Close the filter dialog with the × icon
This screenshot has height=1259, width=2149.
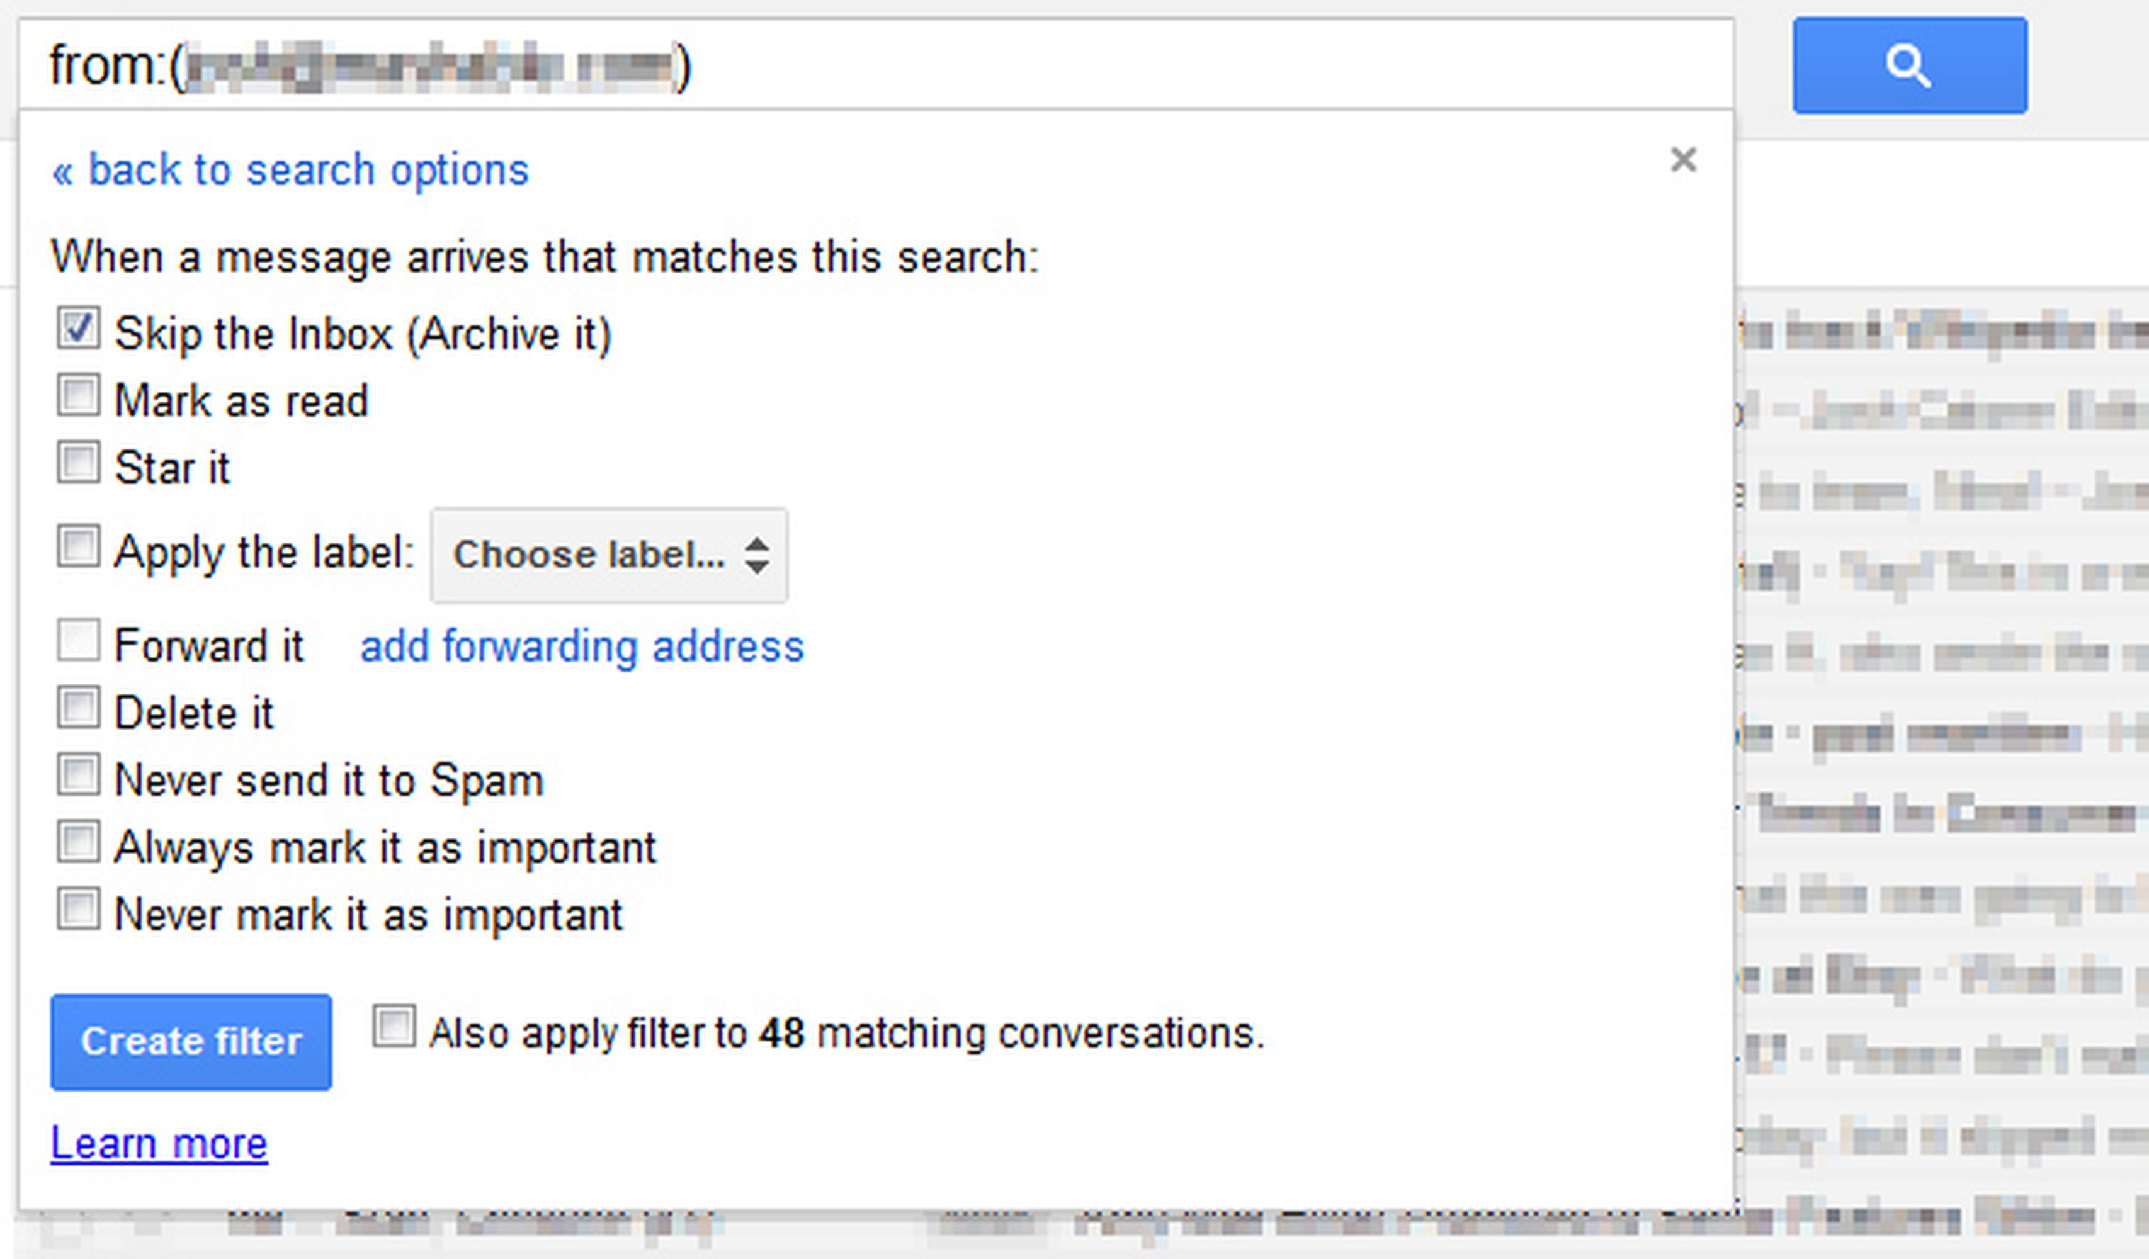1684,161
